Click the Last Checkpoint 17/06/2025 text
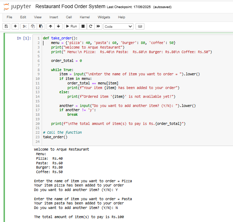Screen dimensions: 233x222 pos(129,7)
